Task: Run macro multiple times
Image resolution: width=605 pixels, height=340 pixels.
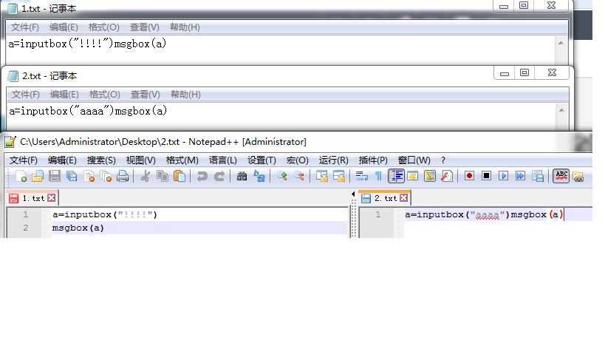Action: coord(520,177)
